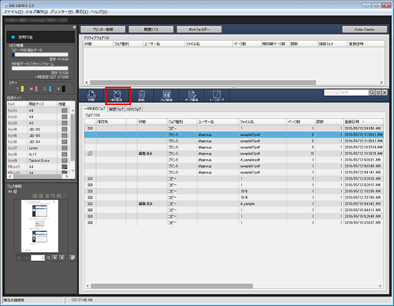The image size is (394, 306).
Task: Click the filename search input field
Action: 346,93
